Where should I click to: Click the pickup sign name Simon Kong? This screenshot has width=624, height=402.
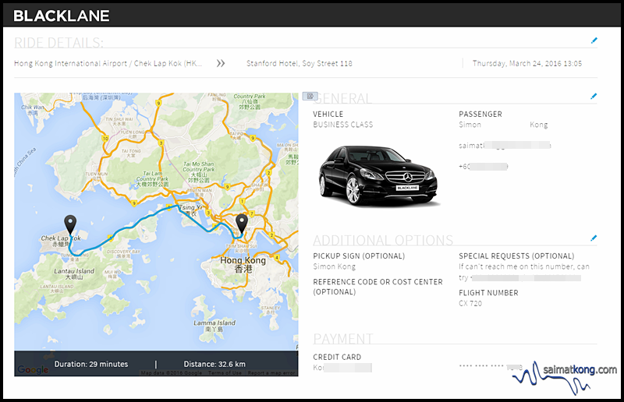[x=335, y=266]
